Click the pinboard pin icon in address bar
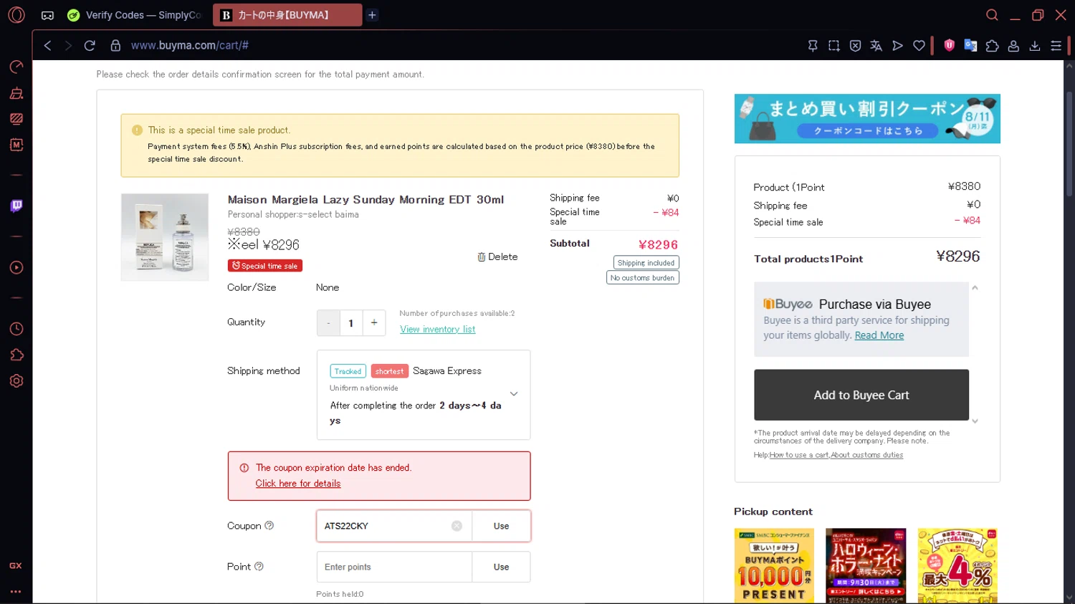Screen dimensions: 1075x604 tap(813, 45)
